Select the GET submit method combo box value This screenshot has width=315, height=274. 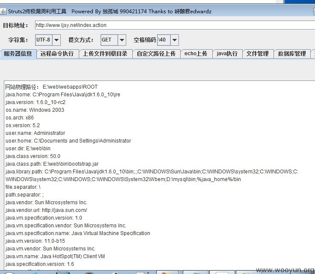pos(109,40)
